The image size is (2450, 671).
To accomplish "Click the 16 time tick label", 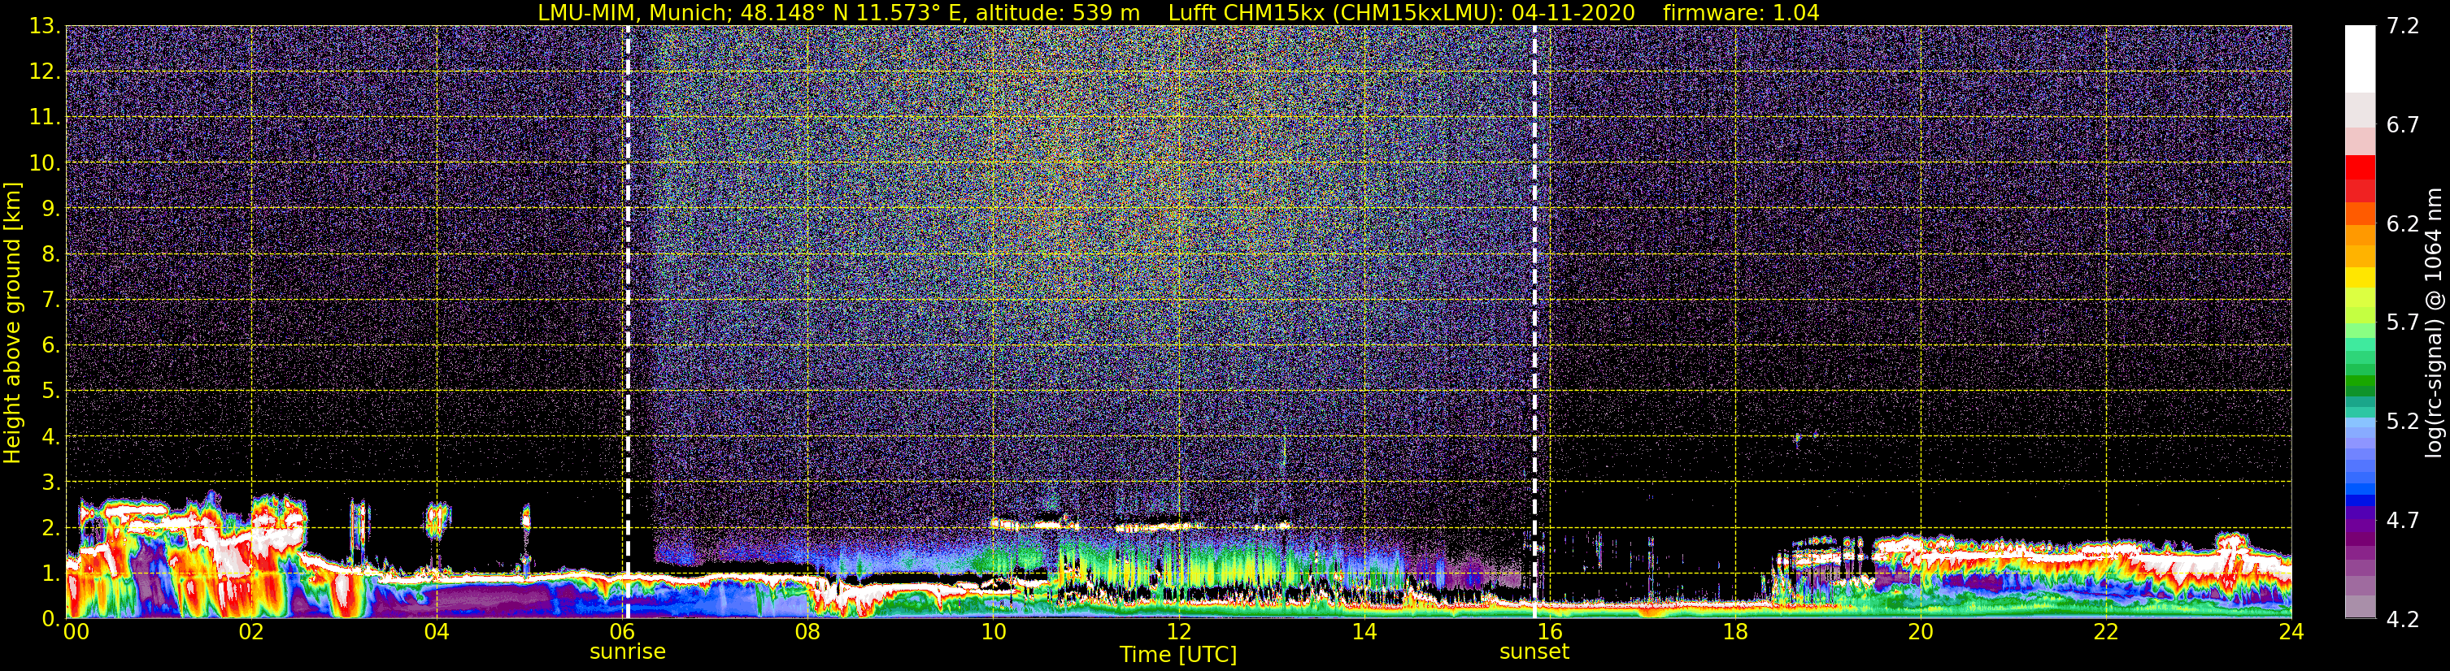I will coord(1549,632).
